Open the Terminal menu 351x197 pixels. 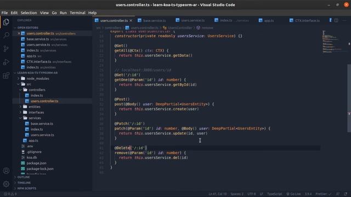pos(77,13)
